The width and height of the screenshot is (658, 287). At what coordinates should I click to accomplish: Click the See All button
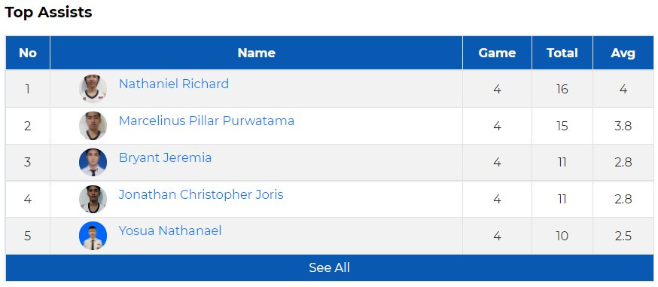coord(330,267)
